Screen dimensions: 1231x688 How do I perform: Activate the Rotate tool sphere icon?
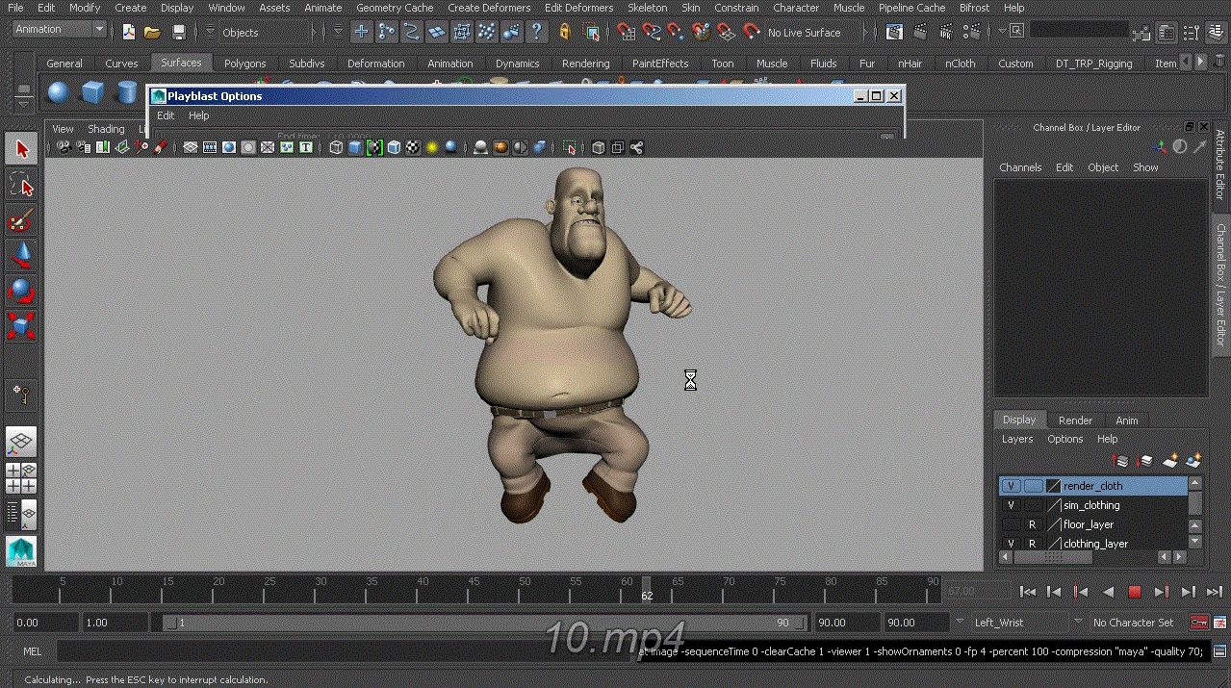(21, 291)
